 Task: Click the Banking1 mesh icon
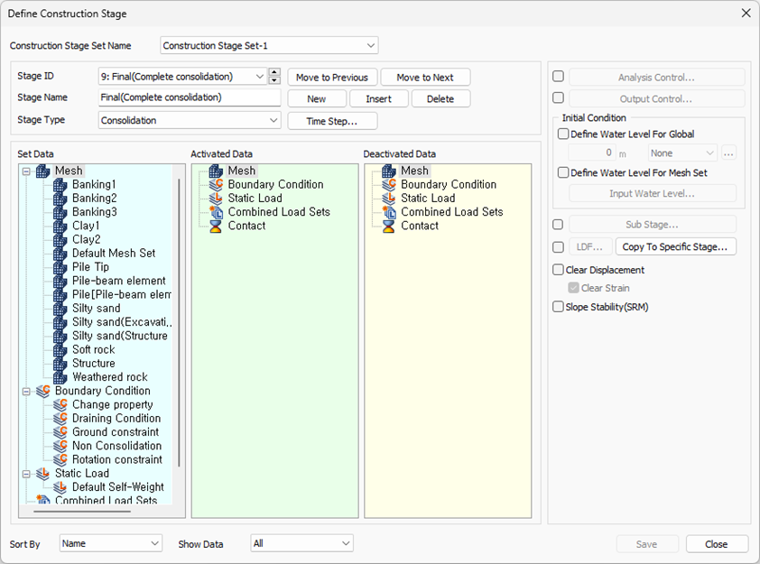pyautogui.click(x=60, y=185)
